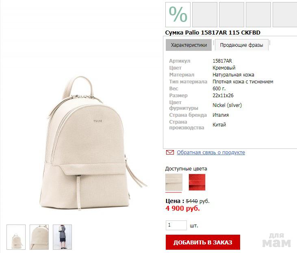297x253 pixels.
Task: Select the first backpack front-view thumbnail
Action: coord(16,237)
